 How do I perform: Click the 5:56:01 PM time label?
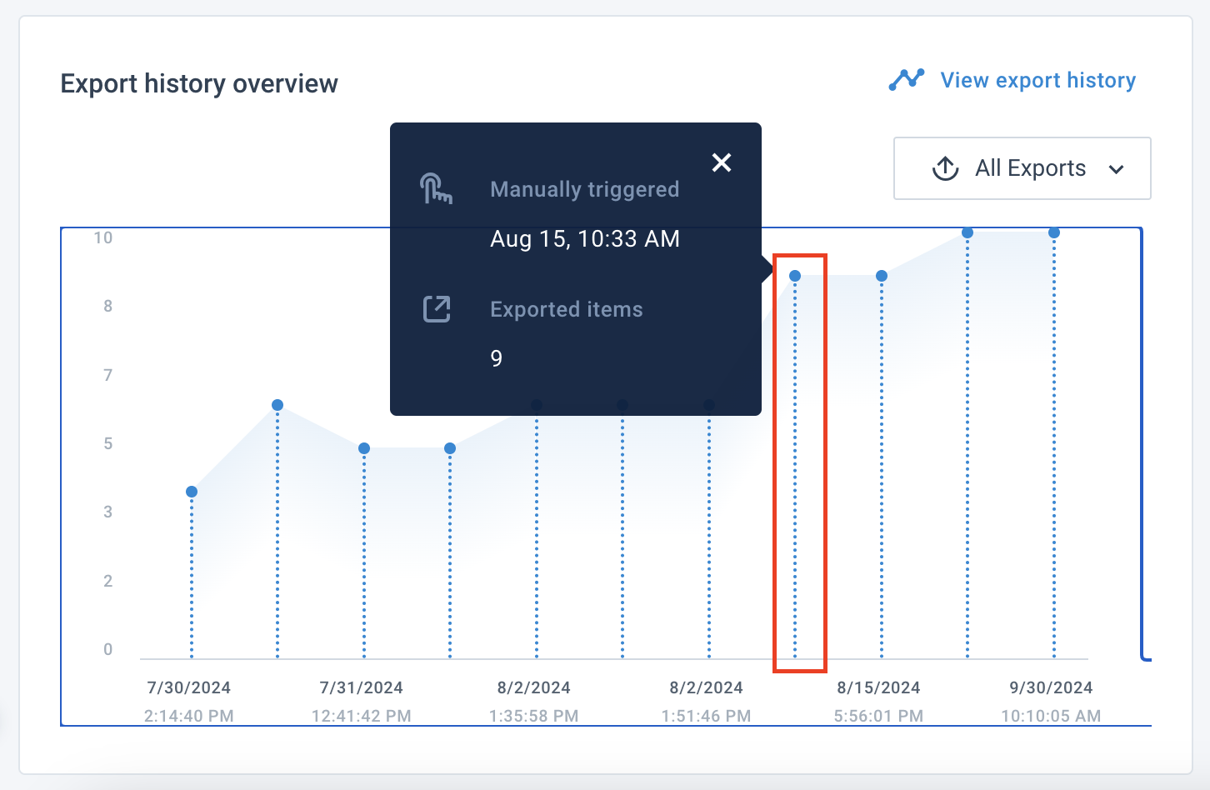pyautogui.click(x=879, y=716)
